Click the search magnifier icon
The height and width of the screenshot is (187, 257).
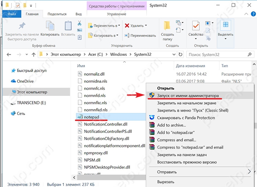point(250,54)
